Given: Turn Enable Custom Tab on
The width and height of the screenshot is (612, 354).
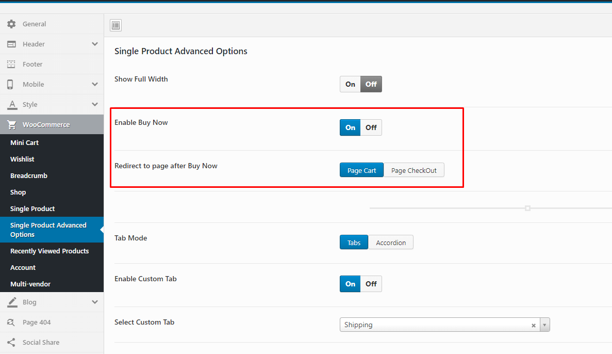Looking at the screenshot, I should [350, 284].
